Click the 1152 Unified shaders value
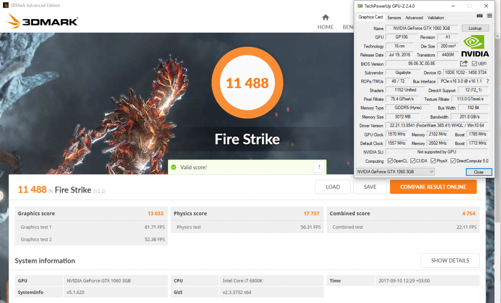This screenshot has width=501, height=303. click(405, 90)
